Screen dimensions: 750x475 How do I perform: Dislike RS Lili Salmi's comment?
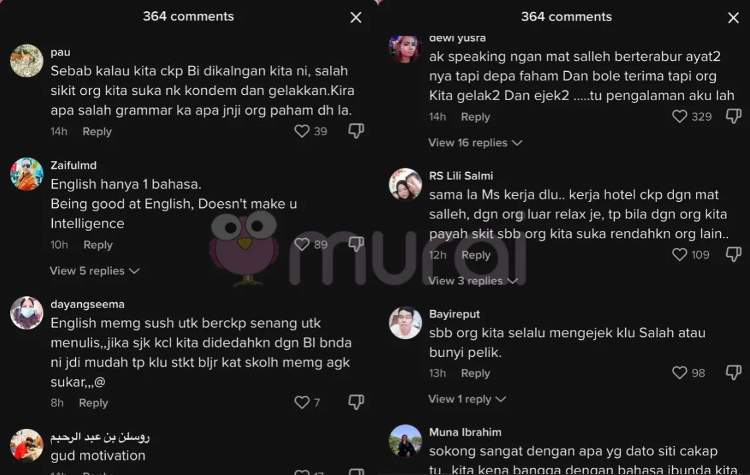[733, 254]
